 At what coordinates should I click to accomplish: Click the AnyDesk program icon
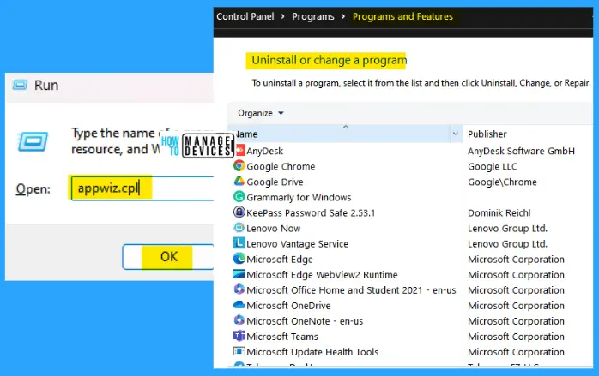(x=240, y=151)
